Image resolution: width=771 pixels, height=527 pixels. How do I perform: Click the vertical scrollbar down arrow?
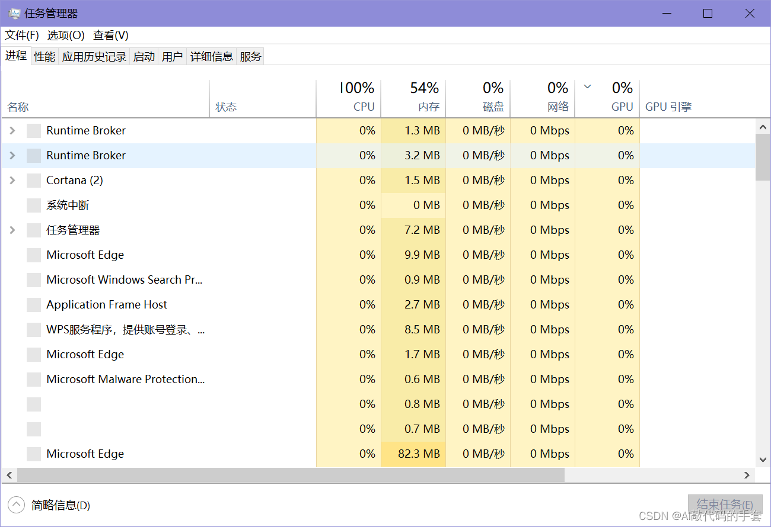pos(762,459)
